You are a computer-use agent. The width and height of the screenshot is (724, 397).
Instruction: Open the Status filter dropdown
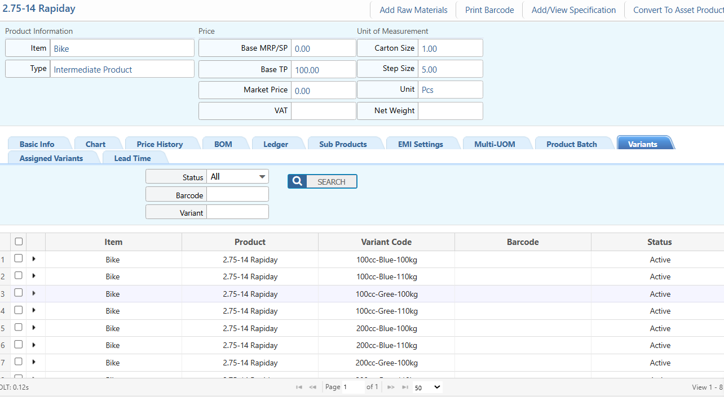237,177
